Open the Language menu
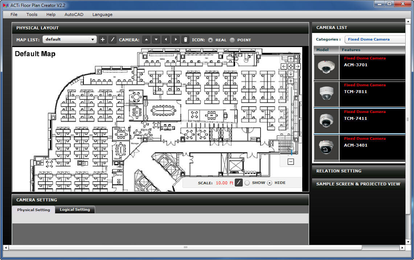Viewport: 414px width, 260px height. (x=102, y=14)
